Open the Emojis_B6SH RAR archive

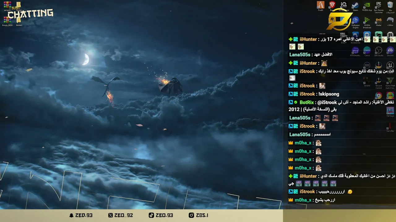click(x=7, y=21)
